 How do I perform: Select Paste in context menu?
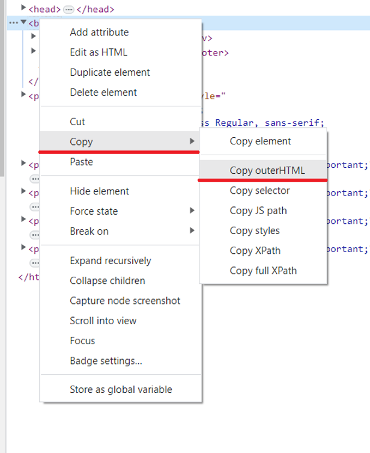point(81,162)
